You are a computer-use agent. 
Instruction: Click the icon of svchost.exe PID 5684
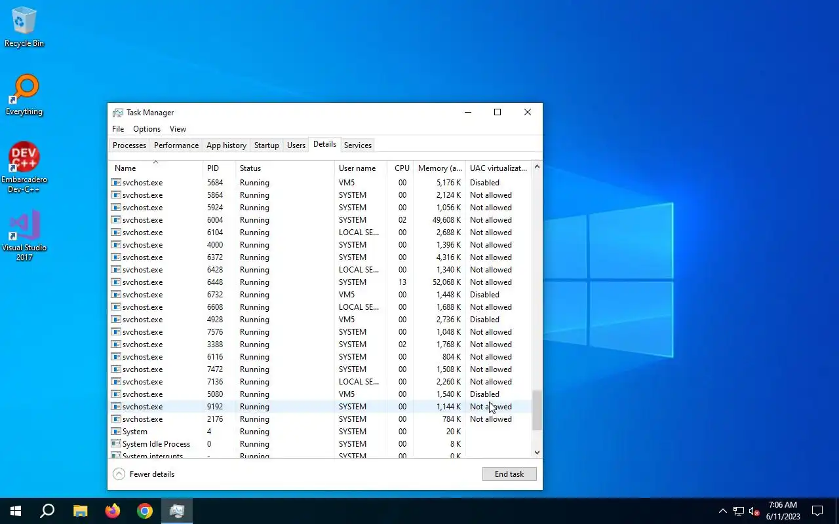116,183
